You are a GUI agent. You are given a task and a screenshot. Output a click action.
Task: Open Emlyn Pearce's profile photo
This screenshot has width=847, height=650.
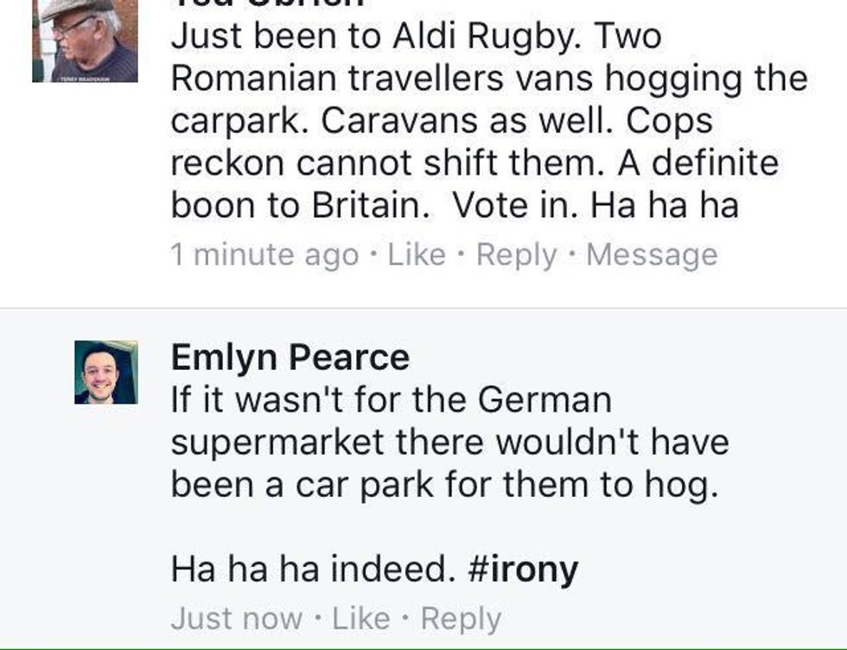[105, 373]
